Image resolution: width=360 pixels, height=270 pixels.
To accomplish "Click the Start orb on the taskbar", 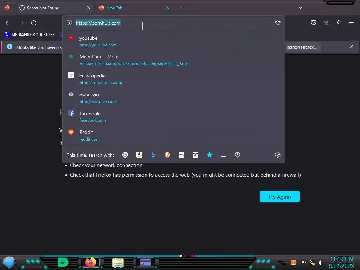I will [x=9, y=262].
